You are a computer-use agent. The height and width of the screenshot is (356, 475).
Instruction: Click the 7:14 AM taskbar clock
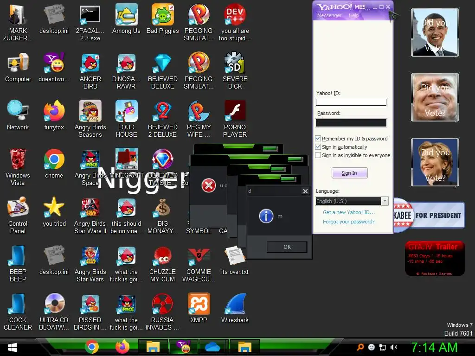434,347
